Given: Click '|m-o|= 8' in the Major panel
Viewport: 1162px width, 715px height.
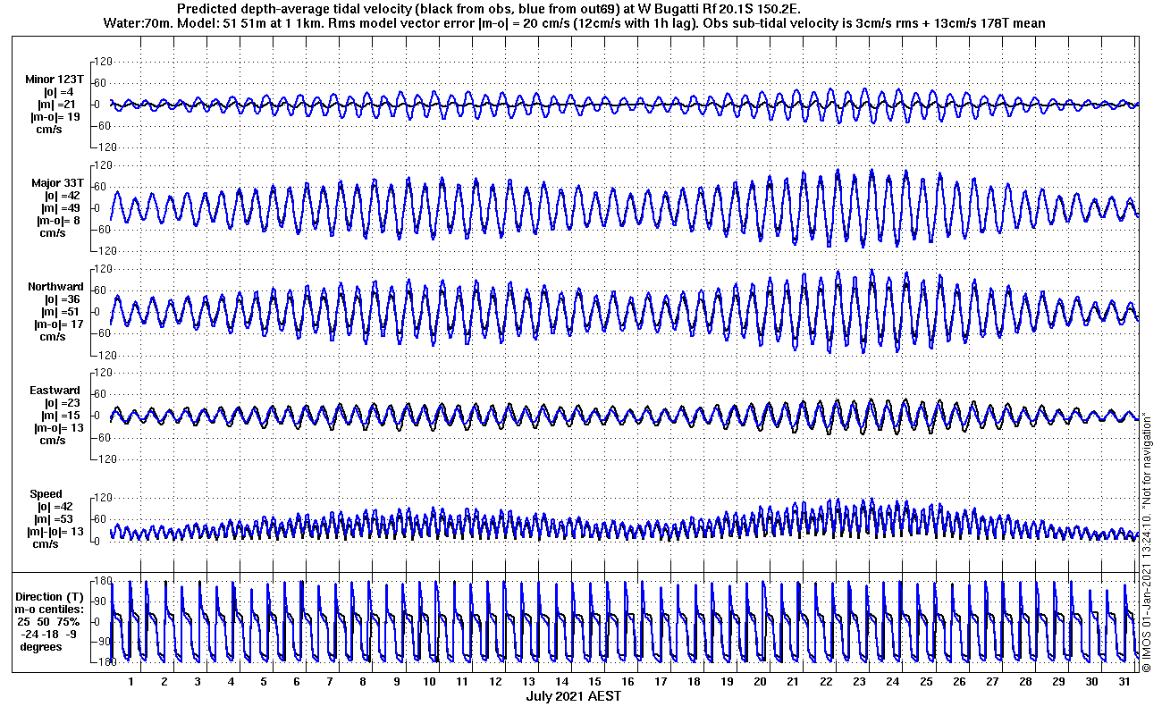Looking at the screenshot, I should [x=60, y=221].
